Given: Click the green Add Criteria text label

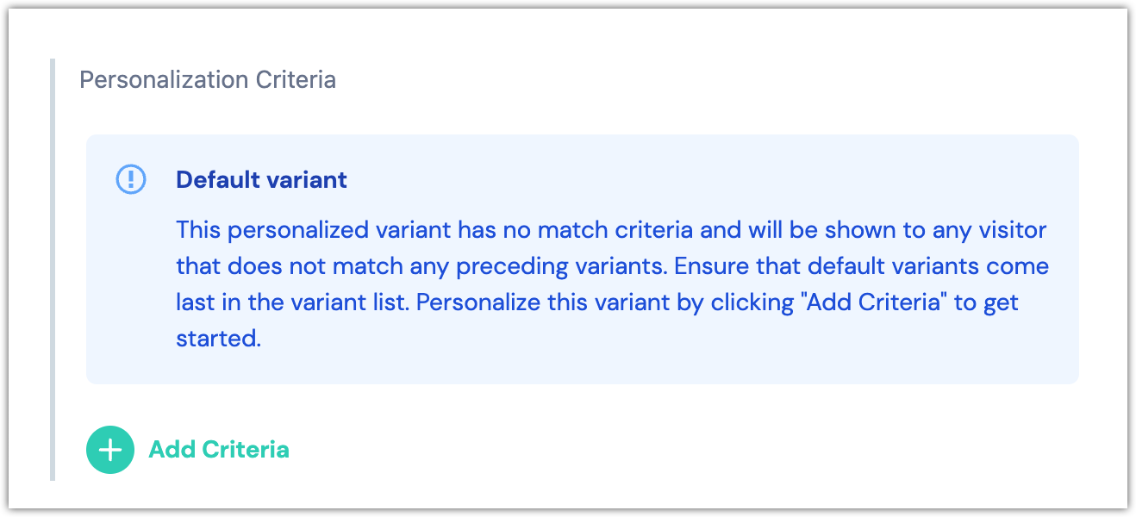Looking at the screenshot, I should coord(219,450).
